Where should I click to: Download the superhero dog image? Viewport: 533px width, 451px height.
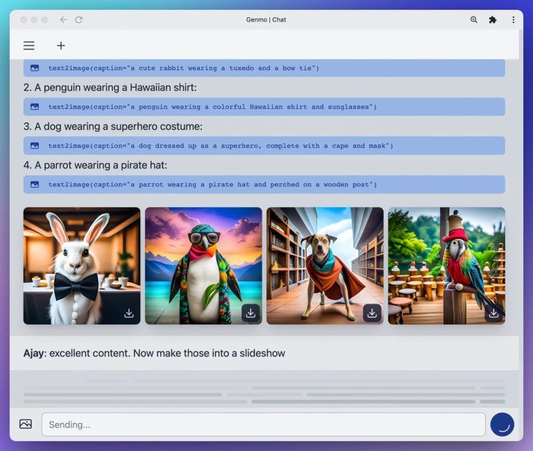(x=372, y=313)
